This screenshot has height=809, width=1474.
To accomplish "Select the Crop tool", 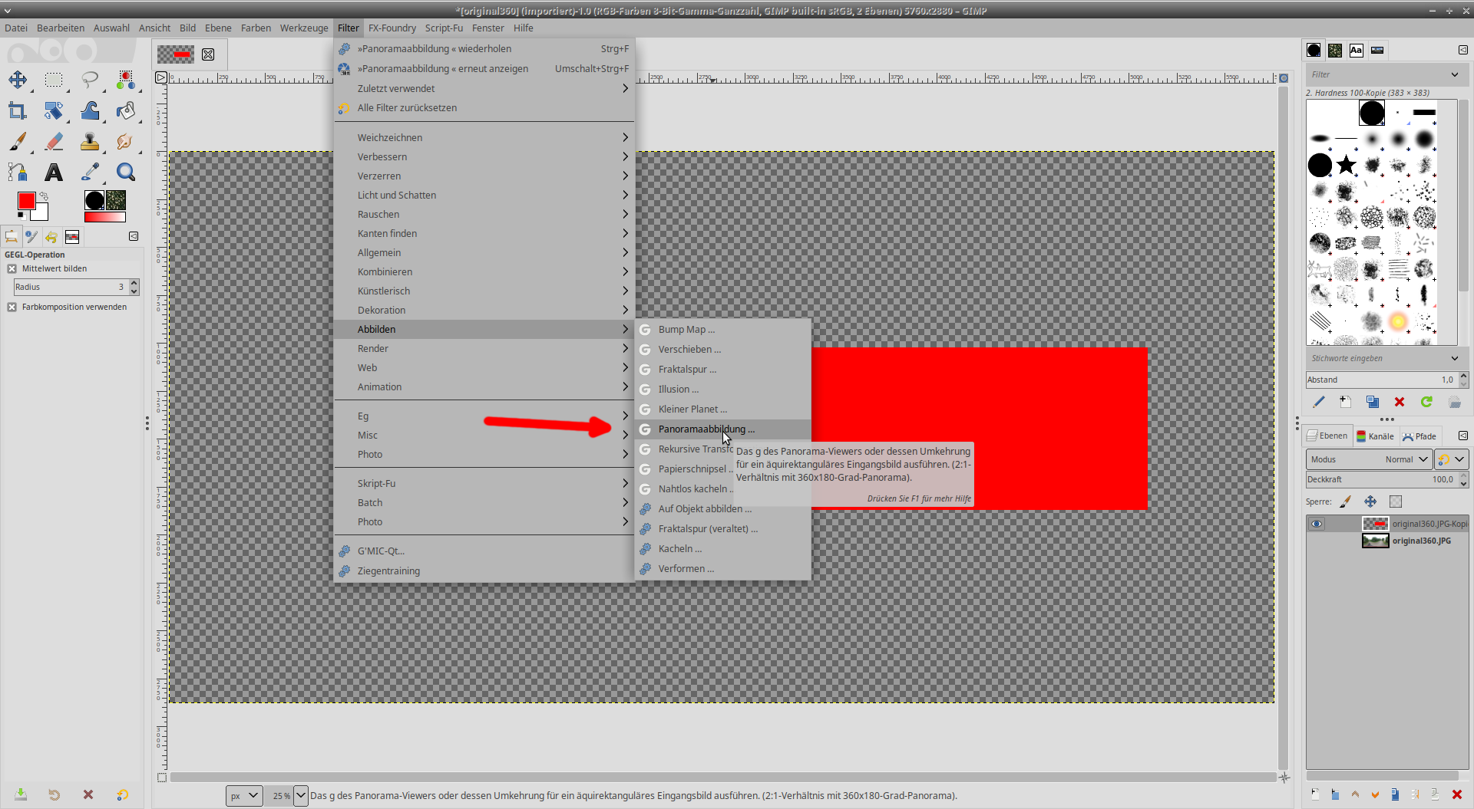I will tap(17, 111).
